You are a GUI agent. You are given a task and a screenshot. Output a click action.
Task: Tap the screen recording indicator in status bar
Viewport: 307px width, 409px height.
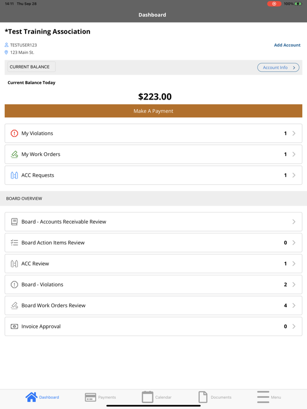(274, 4)
